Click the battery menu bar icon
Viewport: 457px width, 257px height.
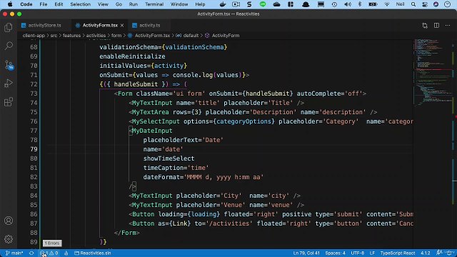pos(373,4)
